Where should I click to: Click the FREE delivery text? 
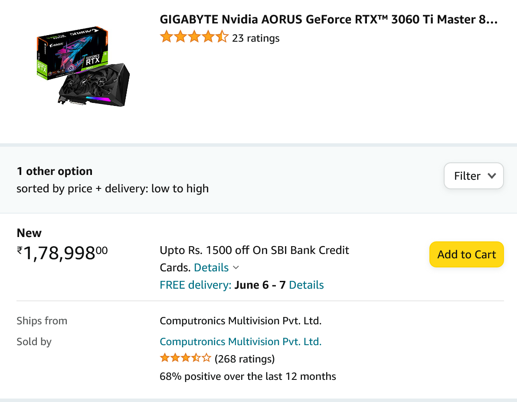(x=195, y=285)
